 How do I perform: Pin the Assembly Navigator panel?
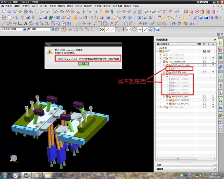click(214, 39)
